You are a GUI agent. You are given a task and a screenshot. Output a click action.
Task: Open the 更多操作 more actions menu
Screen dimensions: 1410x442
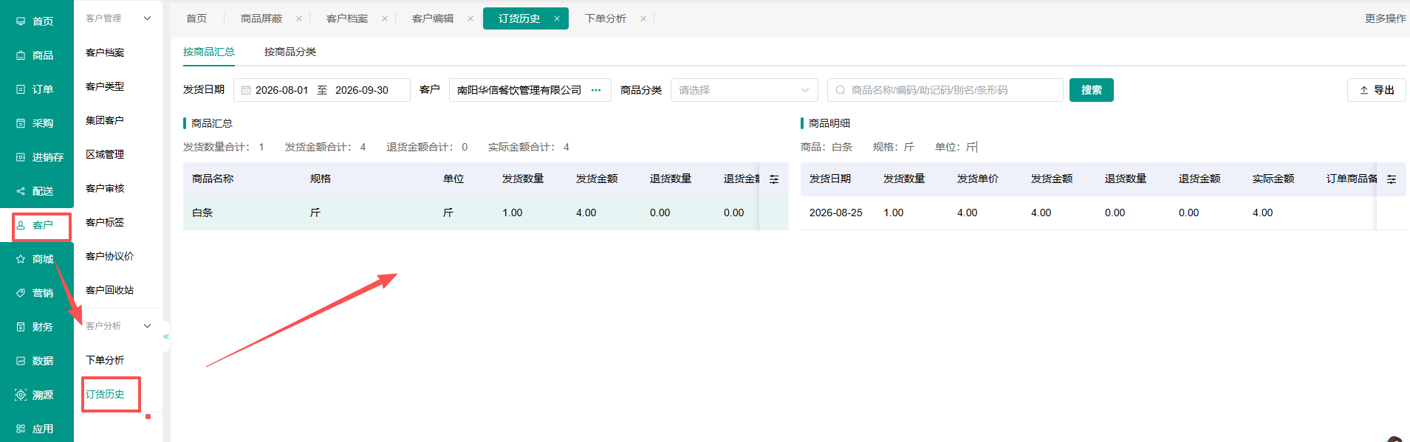(1385, 18)
